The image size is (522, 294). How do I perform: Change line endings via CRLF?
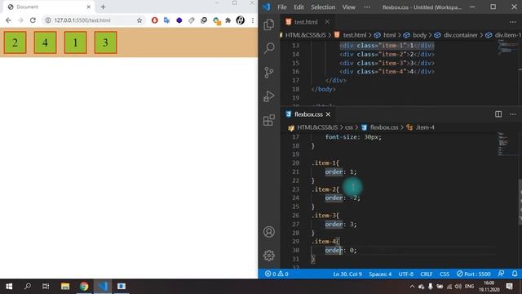click(x=426, y=274)
